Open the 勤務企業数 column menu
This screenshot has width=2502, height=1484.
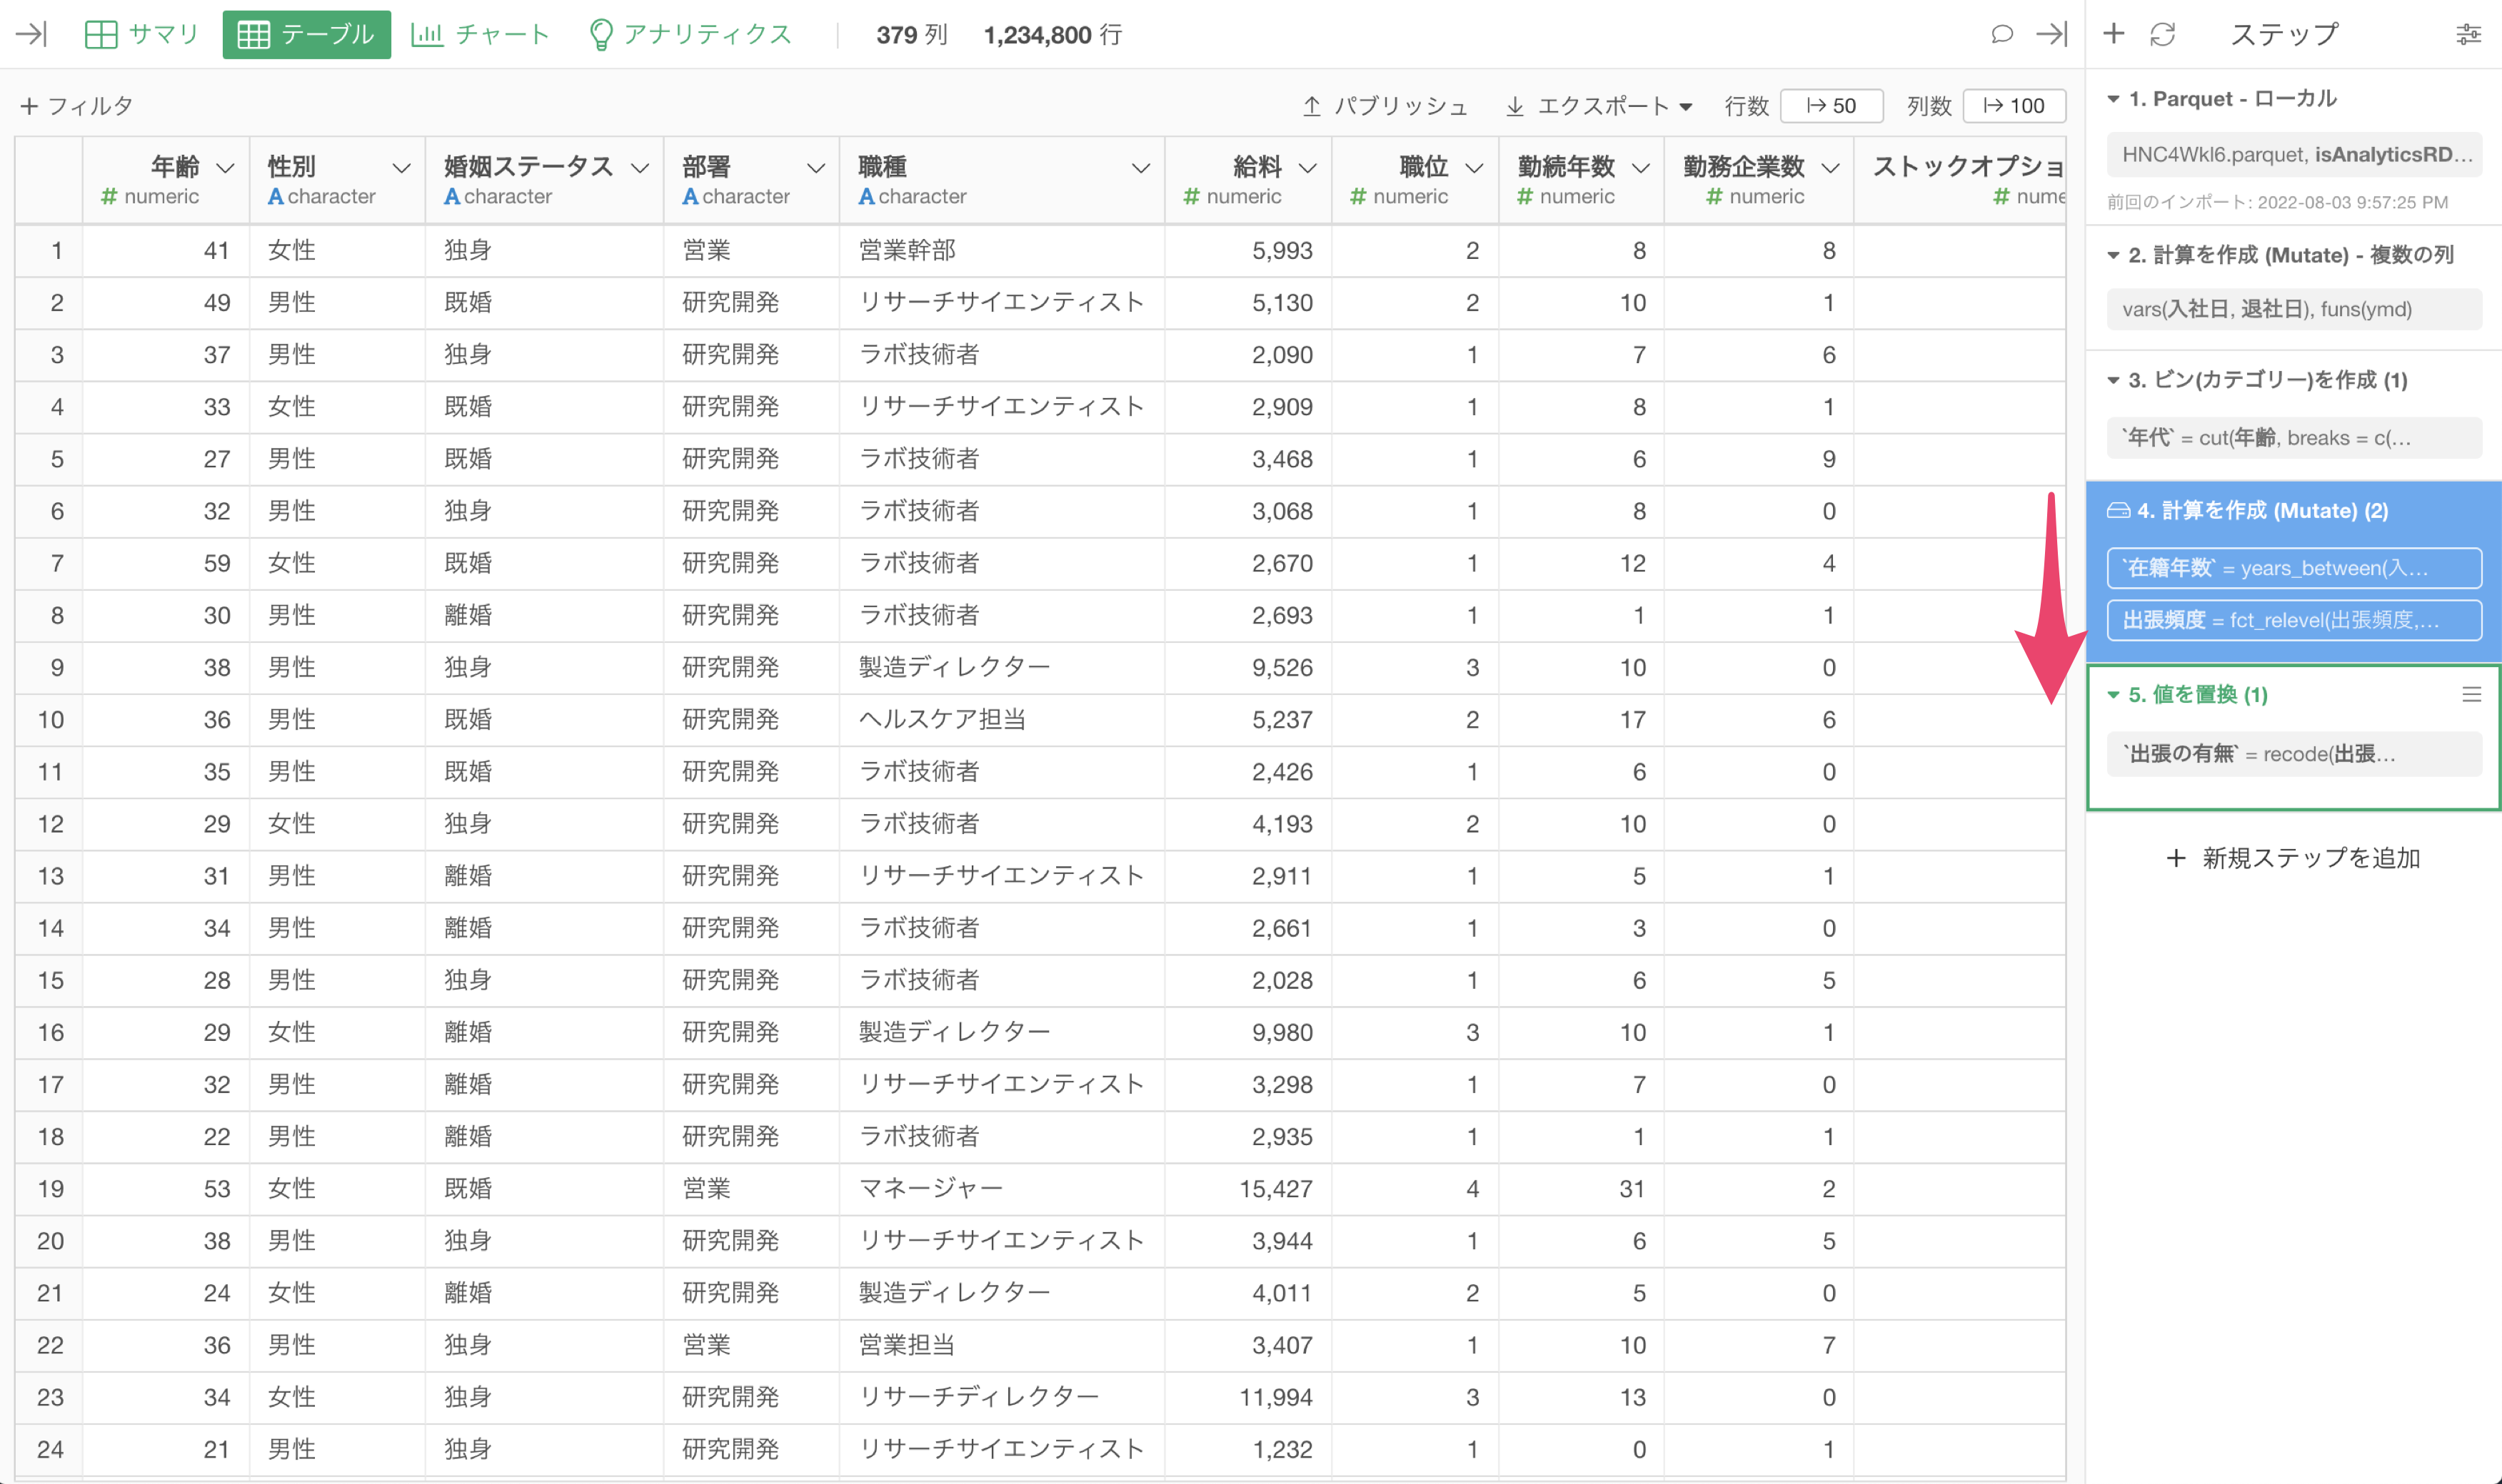pos(1829,168)
